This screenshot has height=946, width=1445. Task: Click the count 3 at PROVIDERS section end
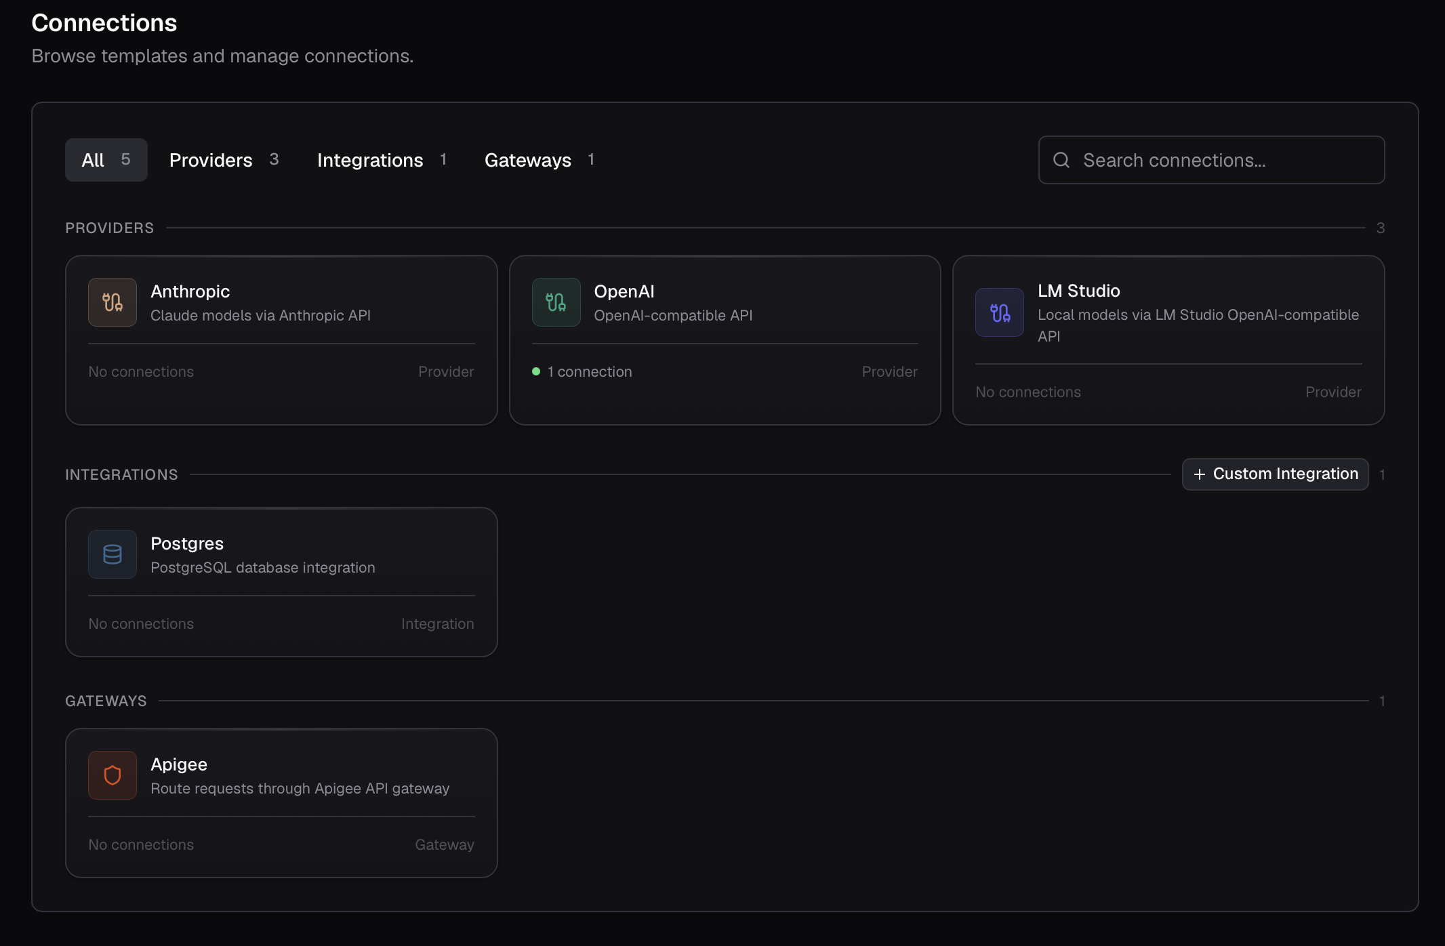[x=1381, y=228]
